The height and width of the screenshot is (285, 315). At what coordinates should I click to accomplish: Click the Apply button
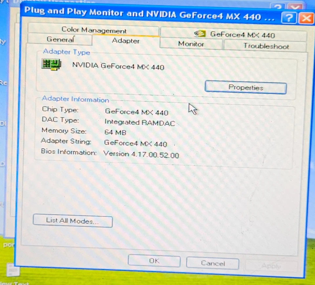[271, 266]
